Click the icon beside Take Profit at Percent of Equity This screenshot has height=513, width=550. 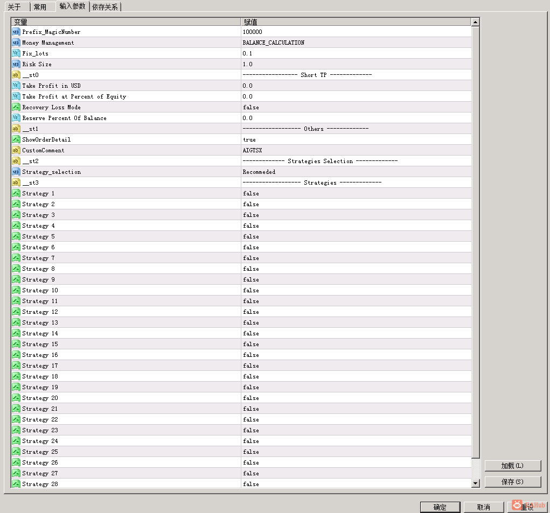click(16, 96)
